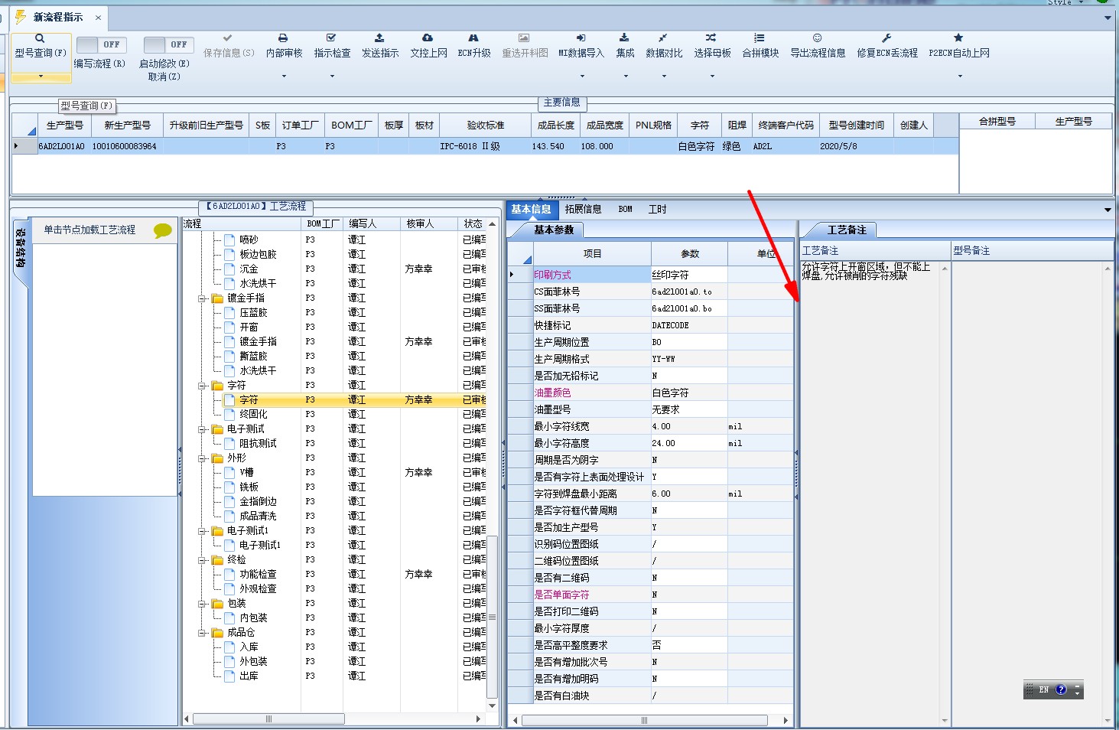Select the 基本信息 tab

tap(531, 209)
